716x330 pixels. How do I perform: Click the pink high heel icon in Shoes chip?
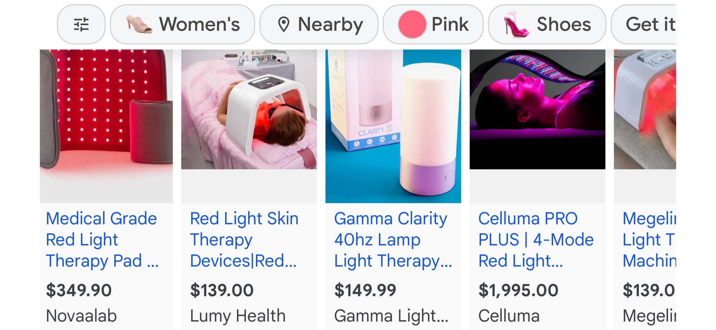point(515,25)
